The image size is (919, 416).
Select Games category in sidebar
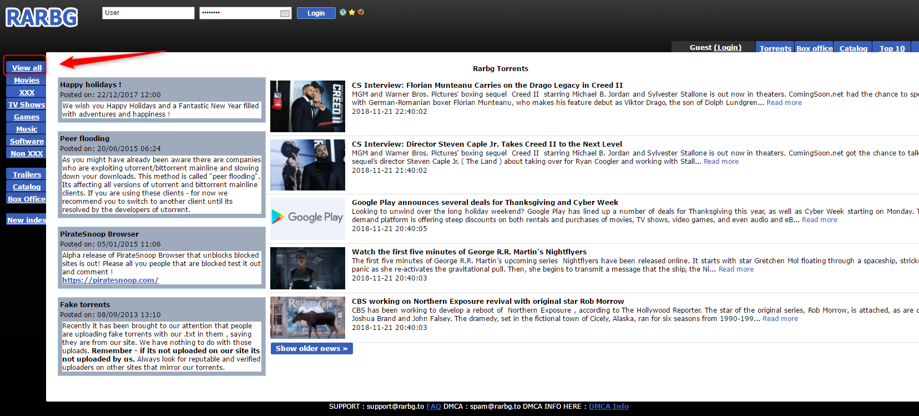[27, 117]
